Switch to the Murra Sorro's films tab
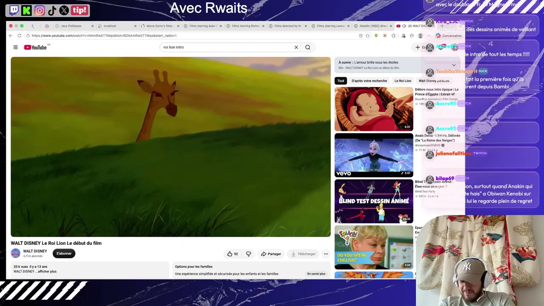The image size is (544, 306). coord(160,26)
